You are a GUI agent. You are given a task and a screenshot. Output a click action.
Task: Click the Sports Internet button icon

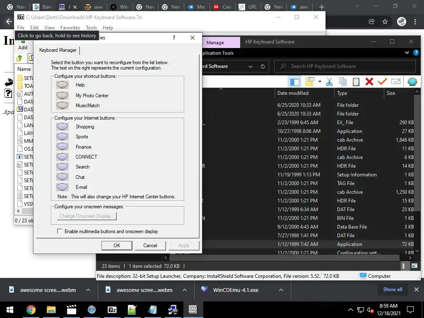[x=62, y=137]
